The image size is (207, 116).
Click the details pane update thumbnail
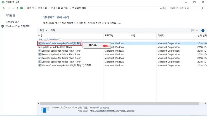(x=45, y=110)
